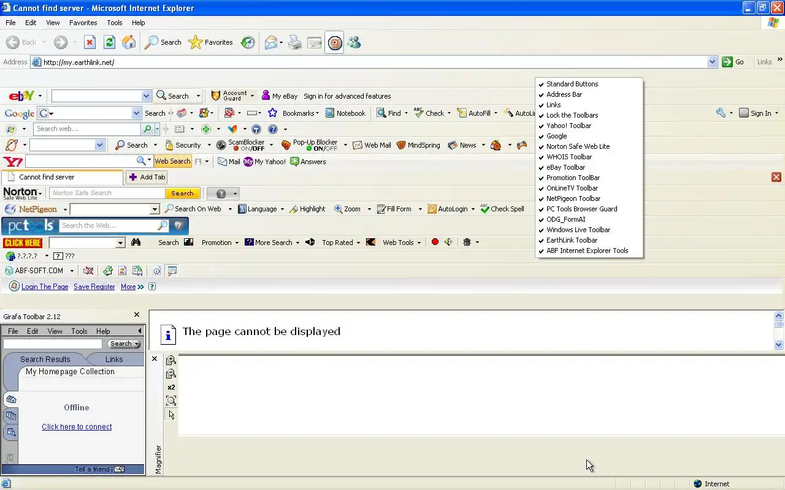The width and height of the screenshot is (785, 490).
Task: Click the Notebook icon on Google toolbar
Action: [330, 113]
